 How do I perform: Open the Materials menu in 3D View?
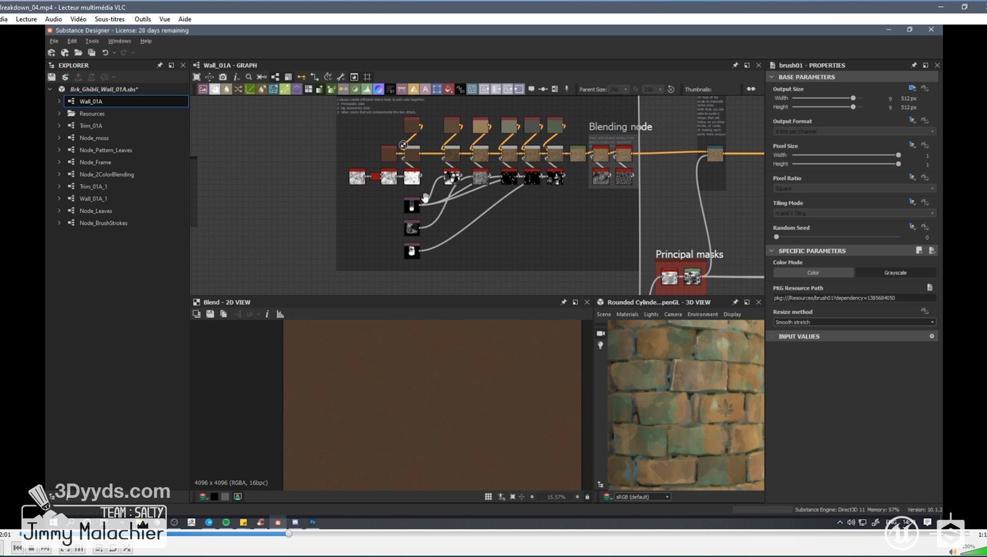click(627, 315)
